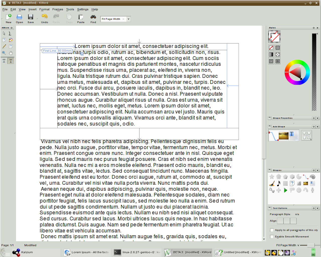Click the middle Align button
This screenshot has height=257, width=321.
pyautogui.click(x=287, y=221)
